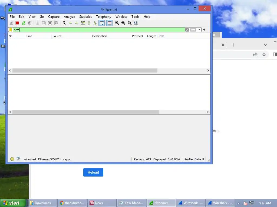Open the Analyze menu
The height and width of the screenshot is (207, 277).
[69, 17]
